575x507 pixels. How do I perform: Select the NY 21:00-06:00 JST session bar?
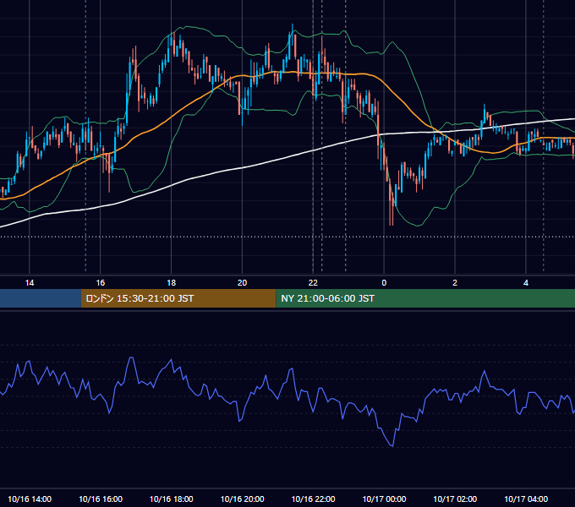click(x=425, y=298)
